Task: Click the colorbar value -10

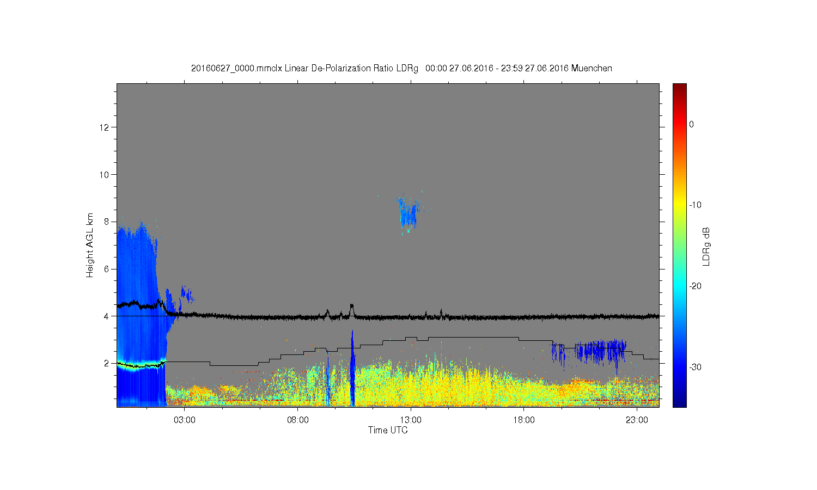Action: (695, 205)
